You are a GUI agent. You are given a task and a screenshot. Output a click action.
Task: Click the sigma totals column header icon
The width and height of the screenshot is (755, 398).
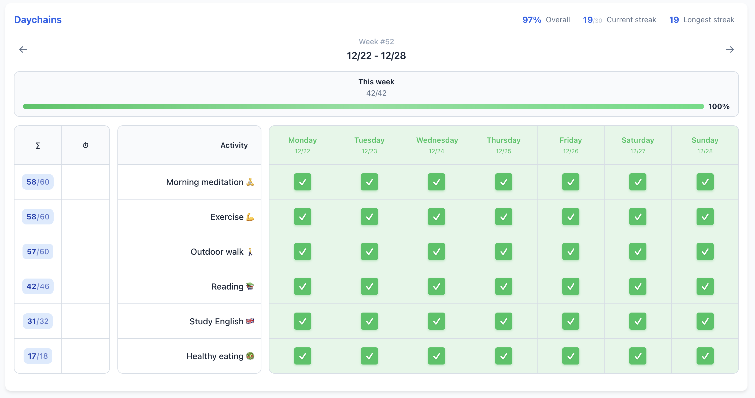coord(38,145)
